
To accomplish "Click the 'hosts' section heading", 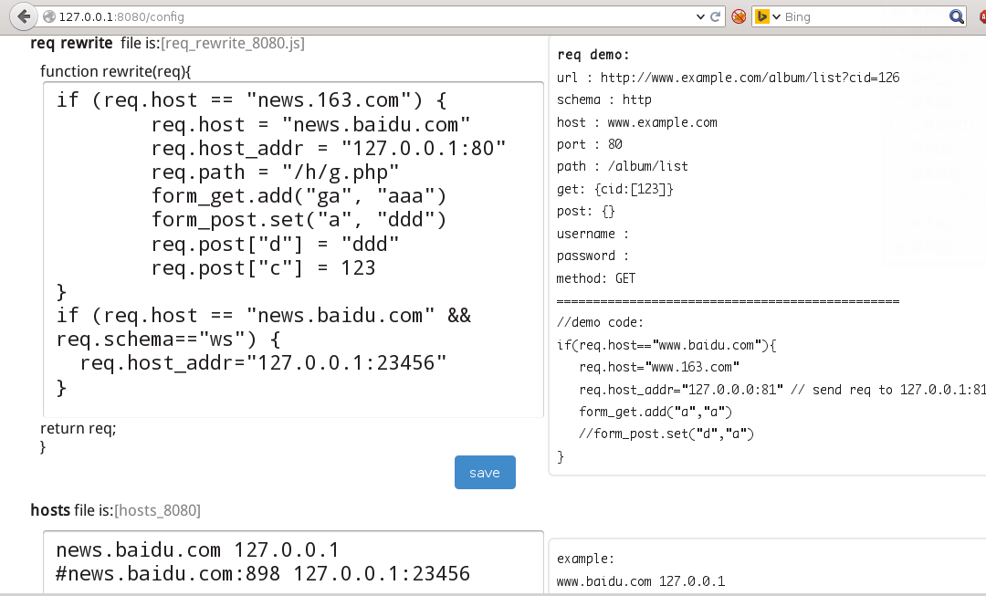I will tap(50, 510).
